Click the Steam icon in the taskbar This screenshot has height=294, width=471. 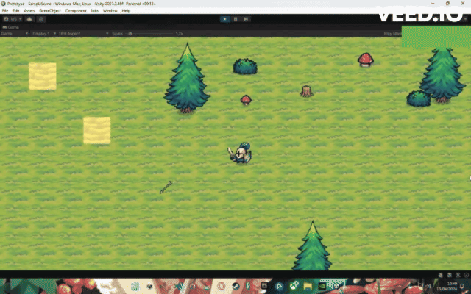click(x=235, y=286)
